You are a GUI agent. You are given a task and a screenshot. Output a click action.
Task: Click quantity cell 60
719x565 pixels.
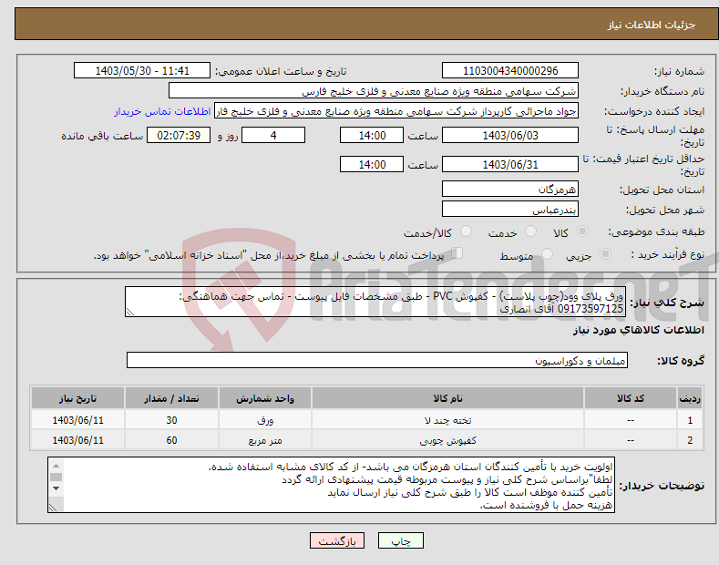click(x=171, y=440)
